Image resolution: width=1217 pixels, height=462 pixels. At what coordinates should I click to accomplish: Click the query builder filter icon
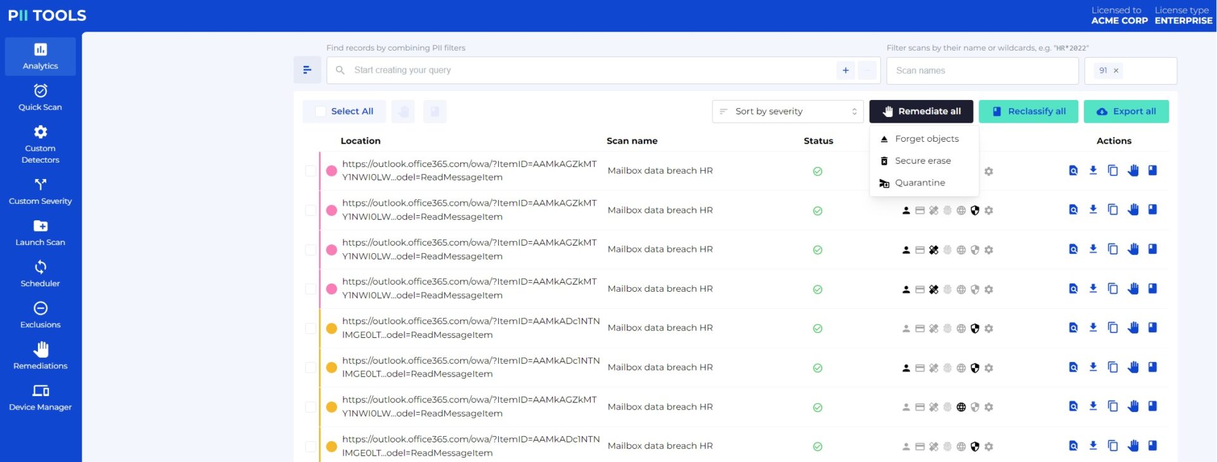coord(307,70)
